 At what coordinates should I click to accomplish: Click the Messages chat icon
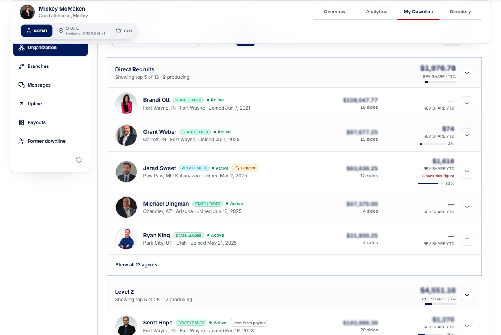click(x=21, y=85)
